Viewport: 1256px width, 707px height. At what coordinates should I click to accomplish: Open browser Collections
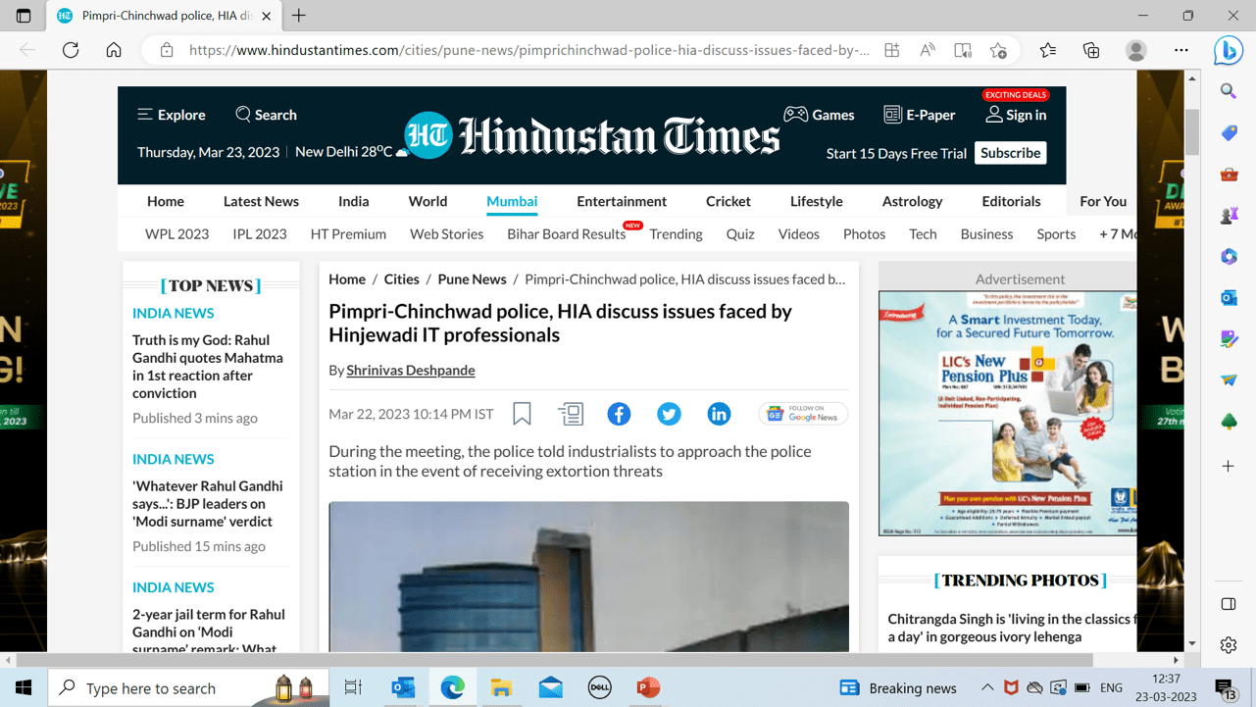1091,50
